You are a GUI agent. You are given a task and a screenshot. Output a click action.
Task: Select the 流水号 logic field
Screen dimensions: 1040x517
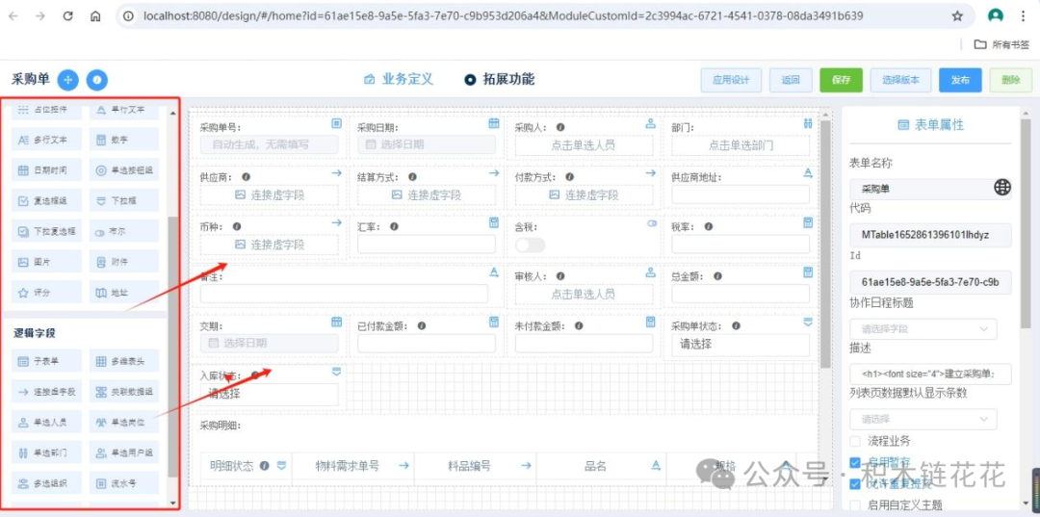pyautogui.click(x=125, y=483)
